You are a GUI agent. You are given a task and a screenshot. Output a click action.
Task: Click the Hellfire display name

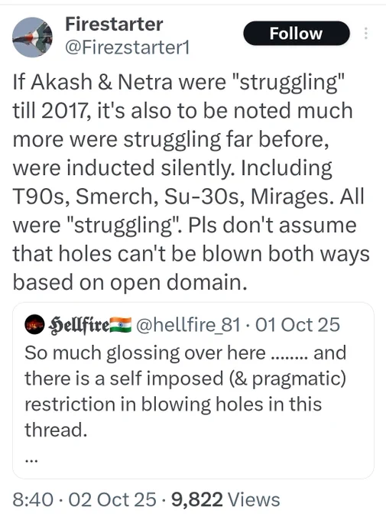point(79,325)
